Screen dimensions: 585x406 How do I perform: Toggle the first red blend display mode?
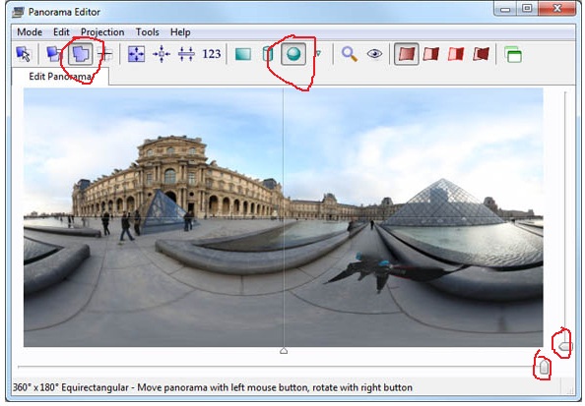[407, 54]
